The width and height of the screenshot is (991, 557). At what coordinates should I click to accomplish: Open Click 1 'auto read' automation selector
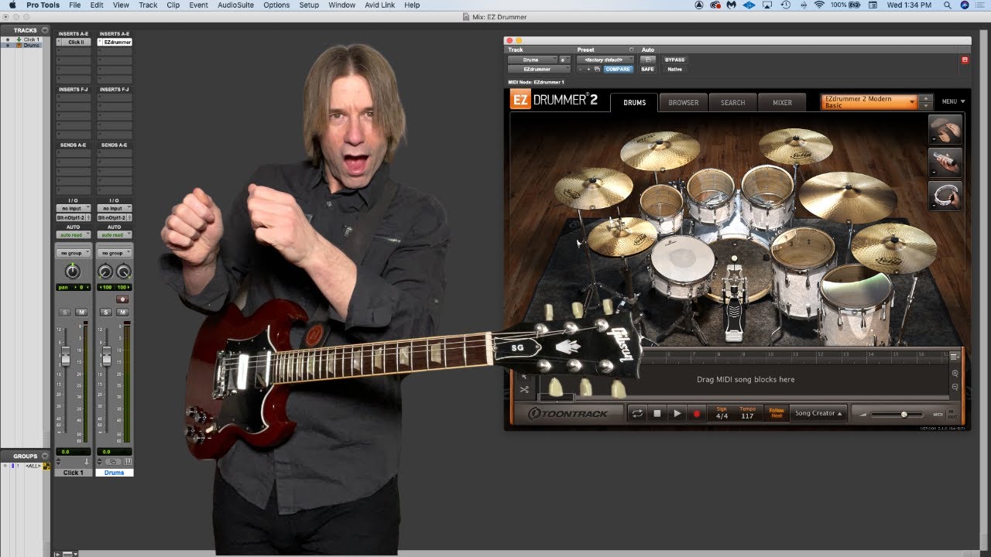coord(73,234)
